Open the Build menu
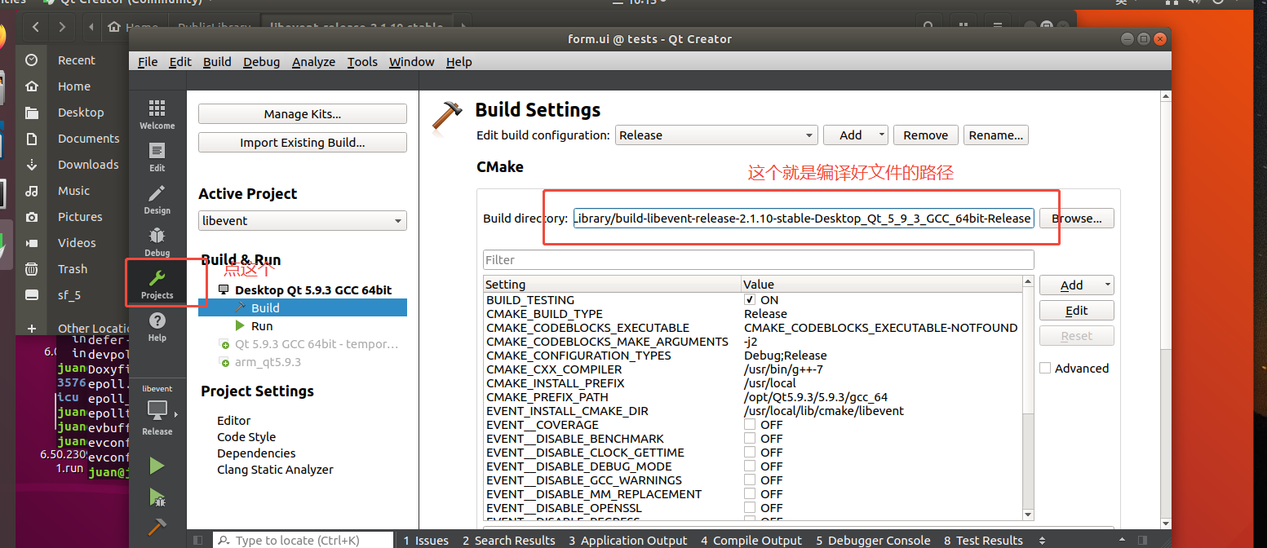Screen dimensions: 1267x548 tap(217, 62)
